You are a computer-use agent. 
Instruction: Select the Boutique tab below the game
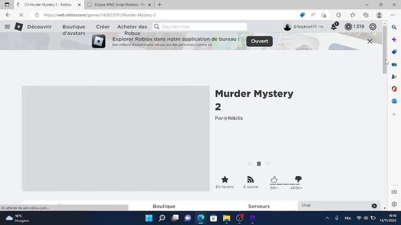click(x=164, y=206)
